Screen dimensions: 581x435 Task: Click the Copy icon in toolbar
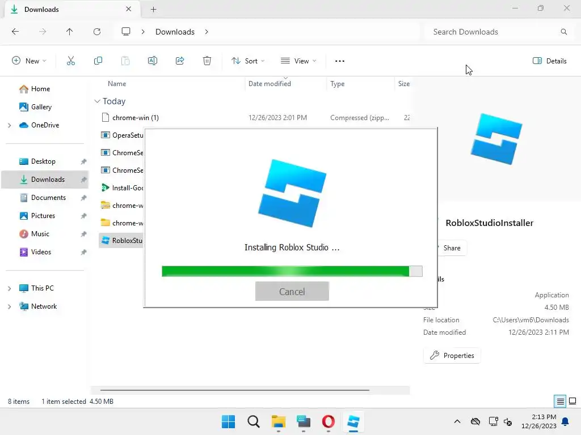tap(98, 61)
